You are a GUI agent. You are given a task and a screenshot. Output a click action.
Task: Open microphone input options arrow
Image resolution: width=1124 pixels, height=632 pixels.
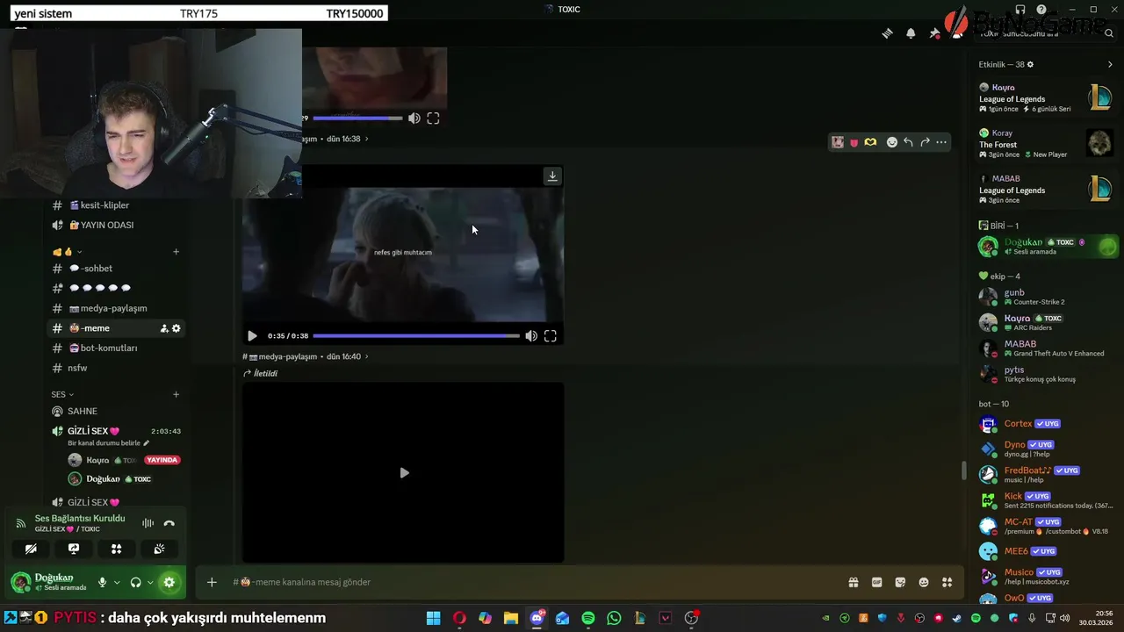click(x=117, y=582)
